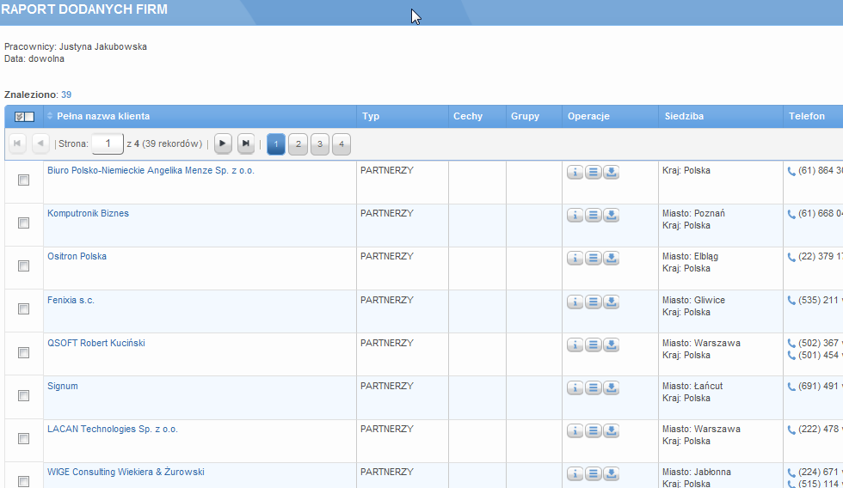Click the found count number 39

point(66,95)
